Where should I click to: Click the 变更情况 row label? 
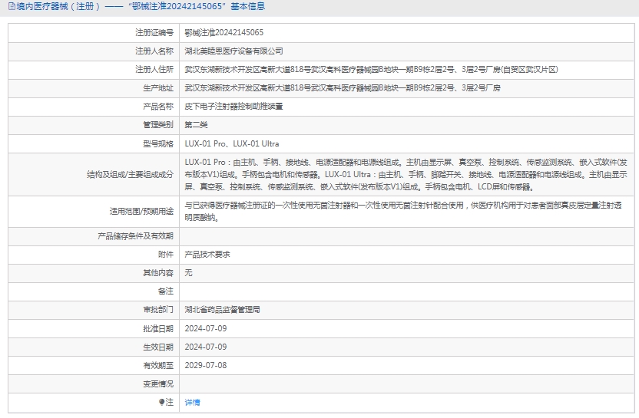(157, 383)
